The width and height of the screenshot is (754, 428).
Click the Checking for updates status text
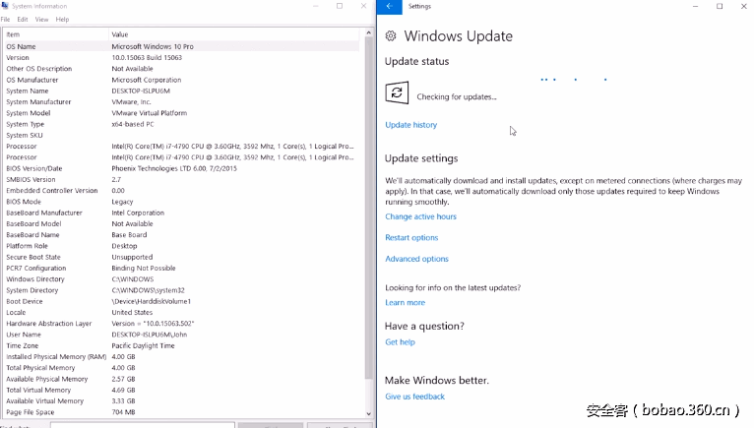[457, 96]
